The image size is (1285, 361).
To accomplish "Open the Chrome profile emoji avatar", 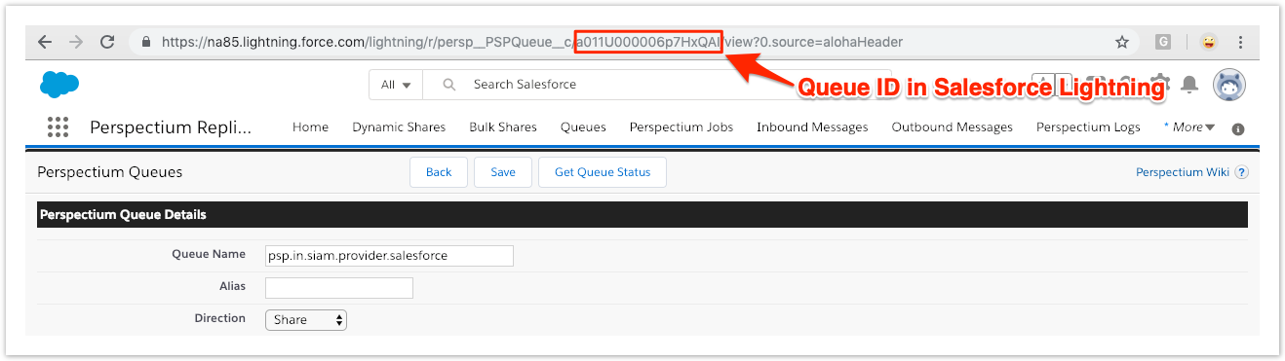I will pos(1209,42).
